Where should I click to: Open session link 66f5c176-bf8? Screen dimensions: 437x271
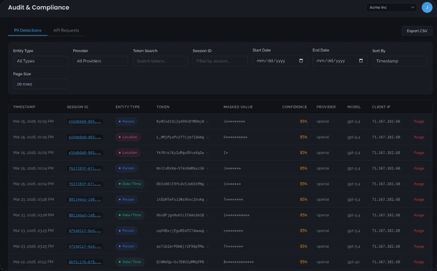(x=85, y=262)
